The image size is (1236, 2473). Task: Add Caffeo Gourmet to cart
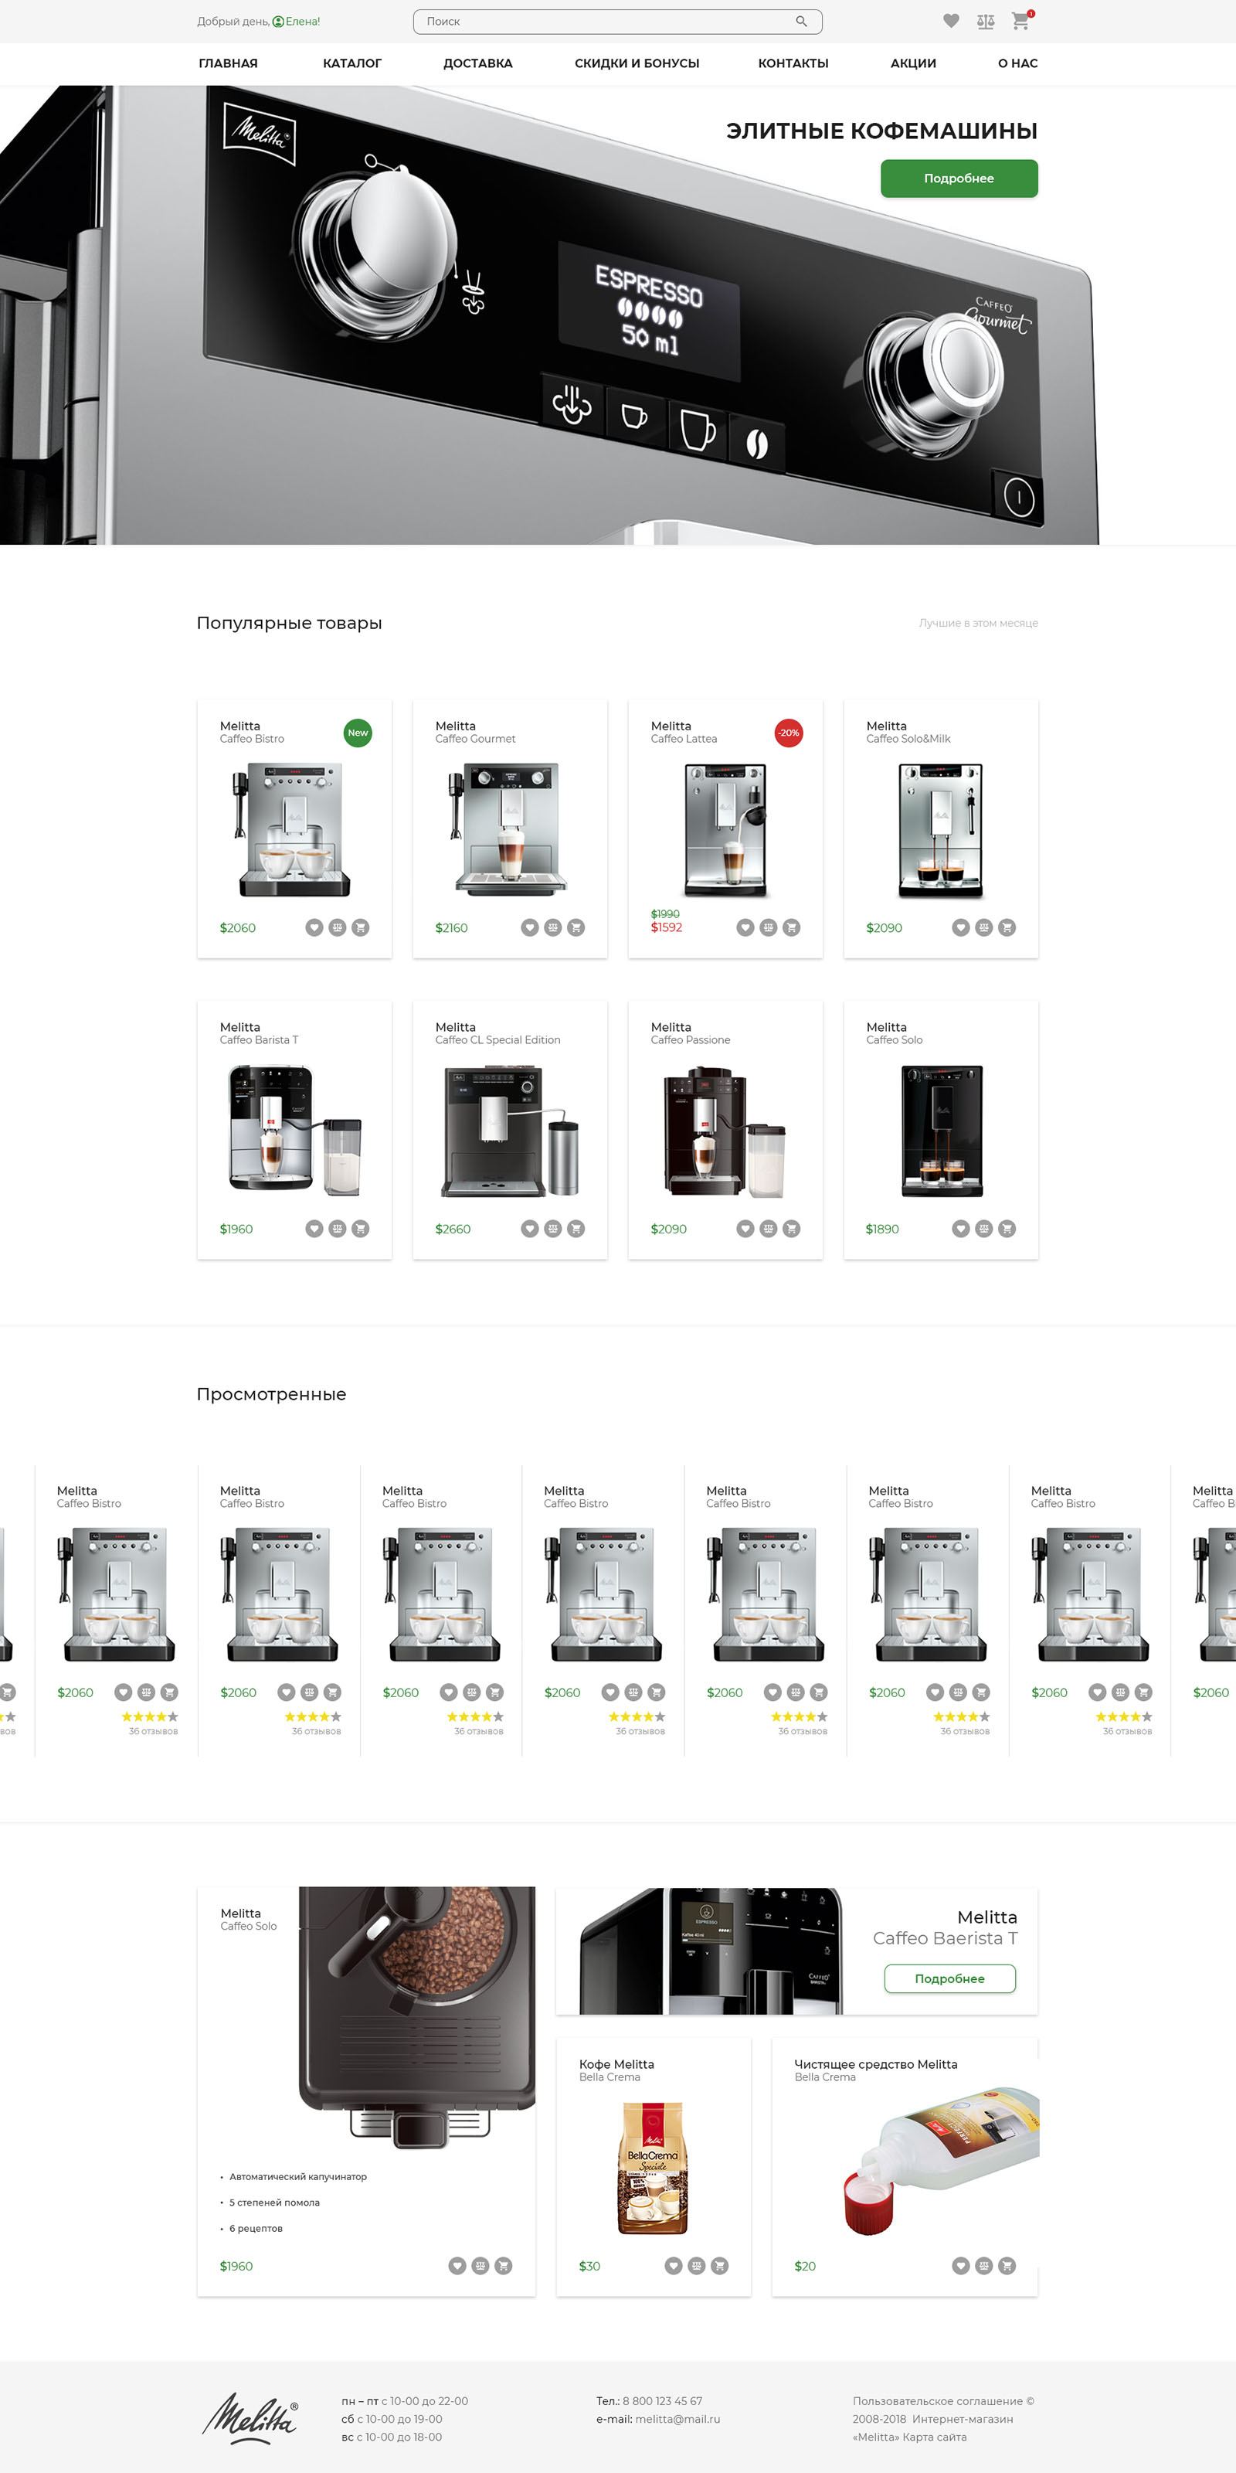tap(576, 927)
